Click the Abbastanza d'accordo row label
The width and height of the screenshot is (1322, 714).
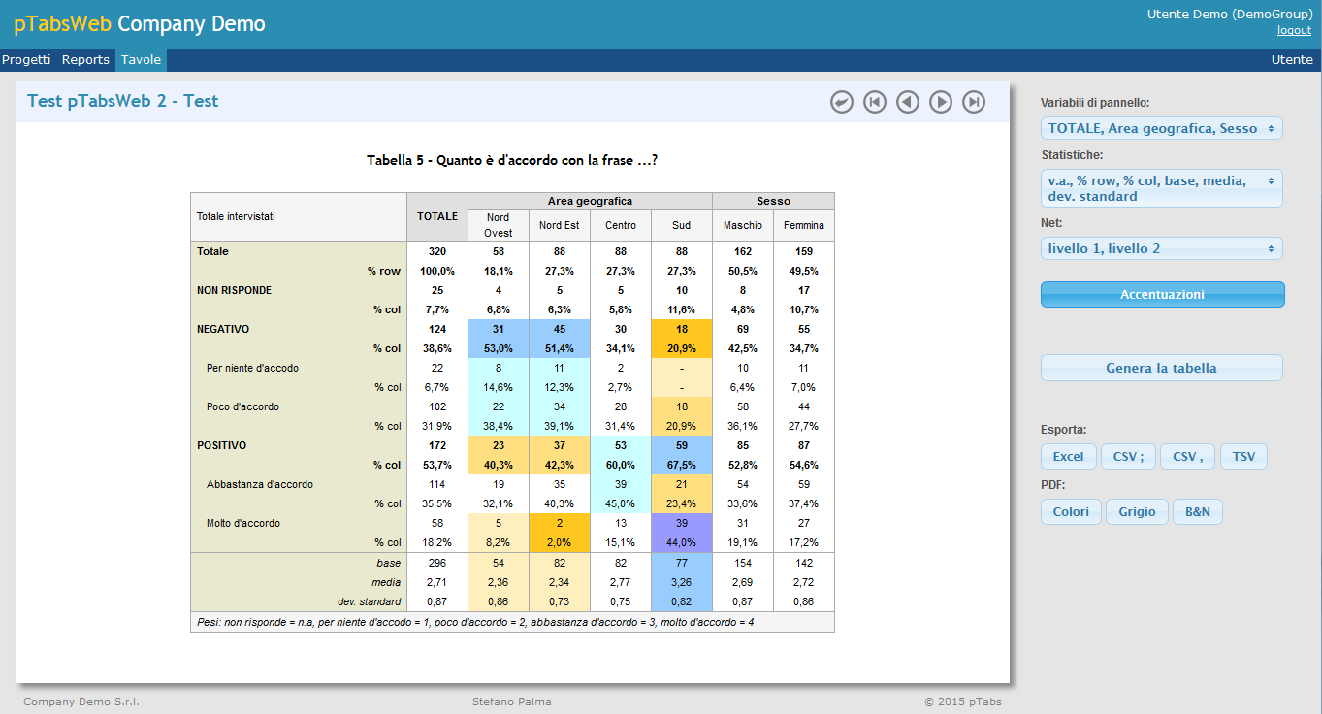(x=260, y=484)
